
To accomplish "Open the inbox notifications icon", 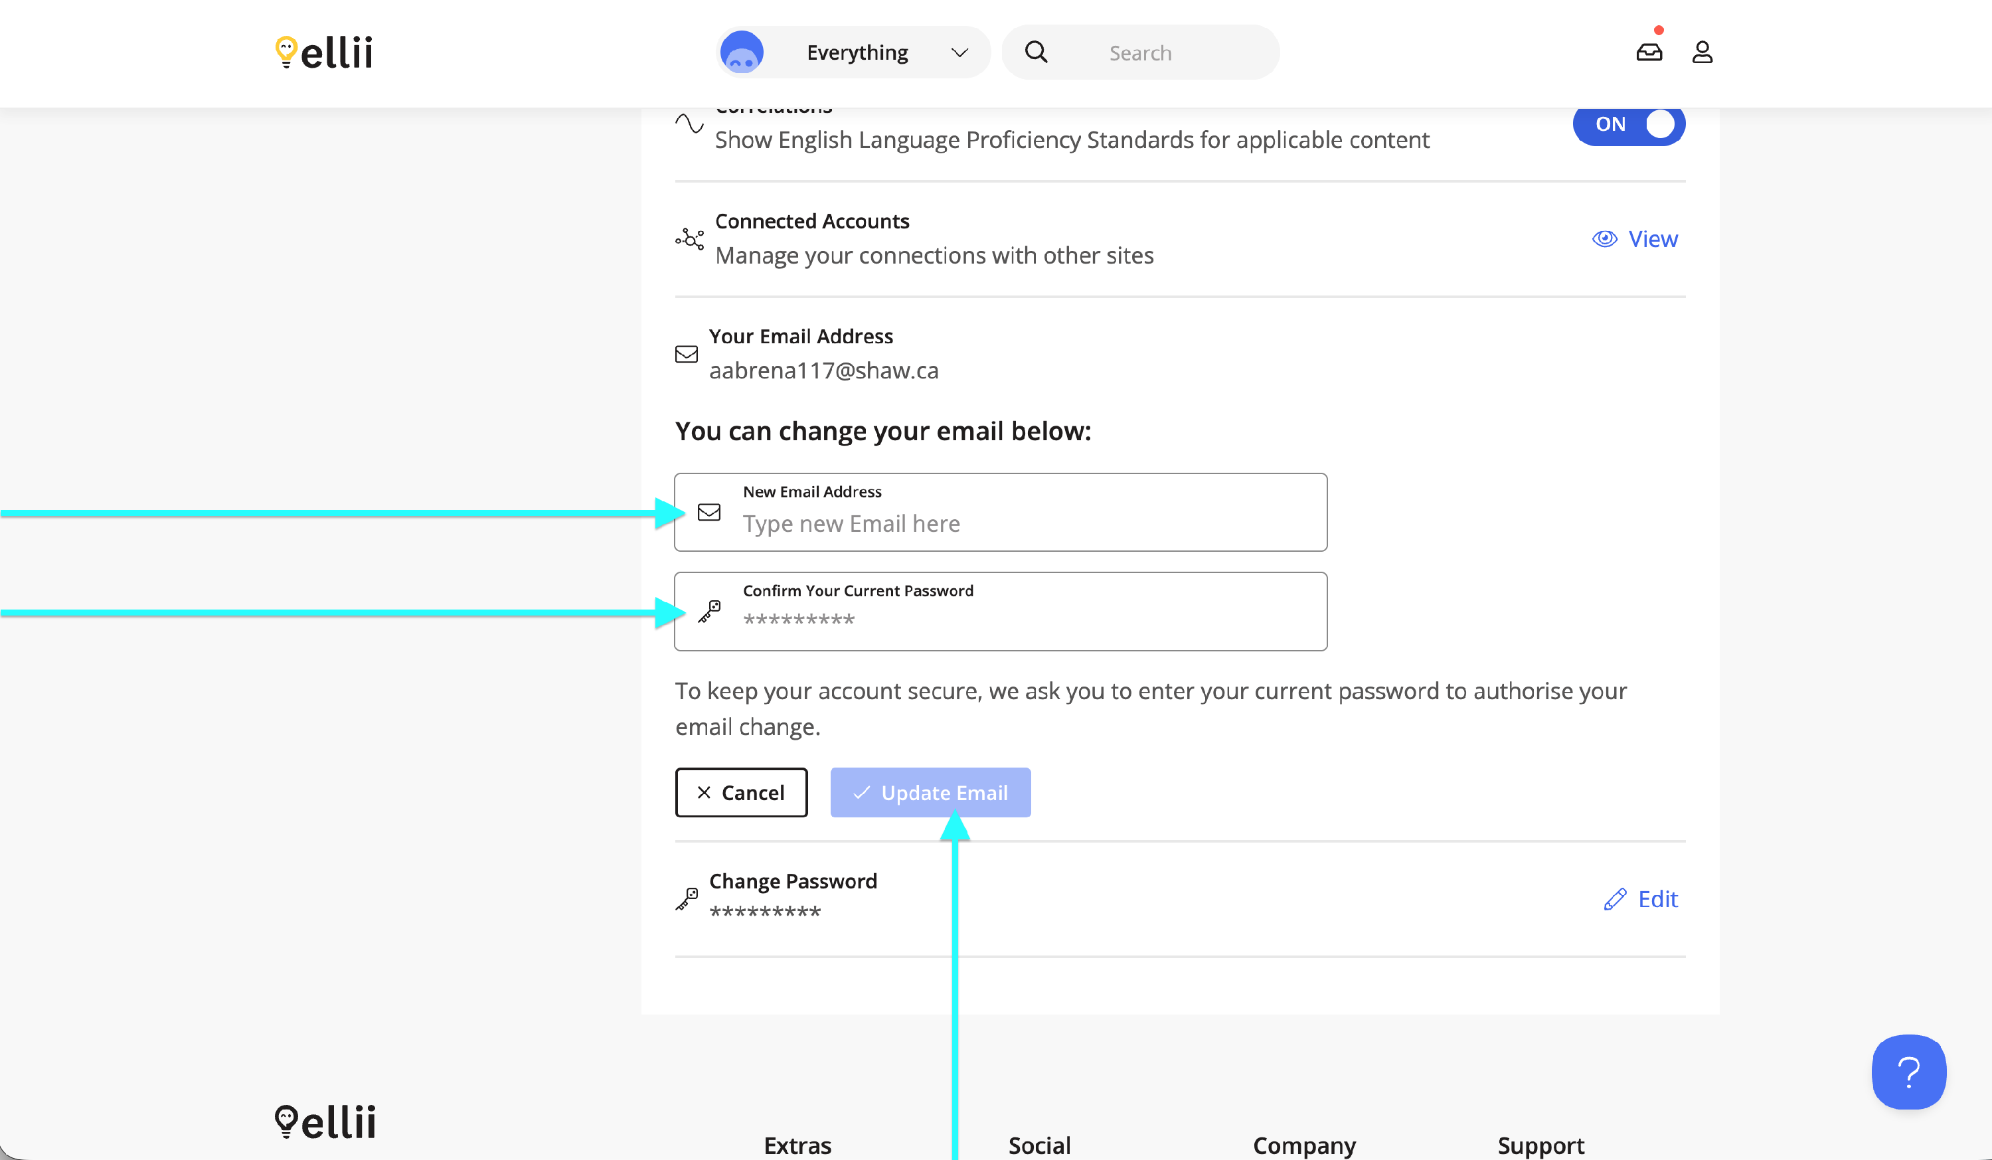I will point(1649,53).
